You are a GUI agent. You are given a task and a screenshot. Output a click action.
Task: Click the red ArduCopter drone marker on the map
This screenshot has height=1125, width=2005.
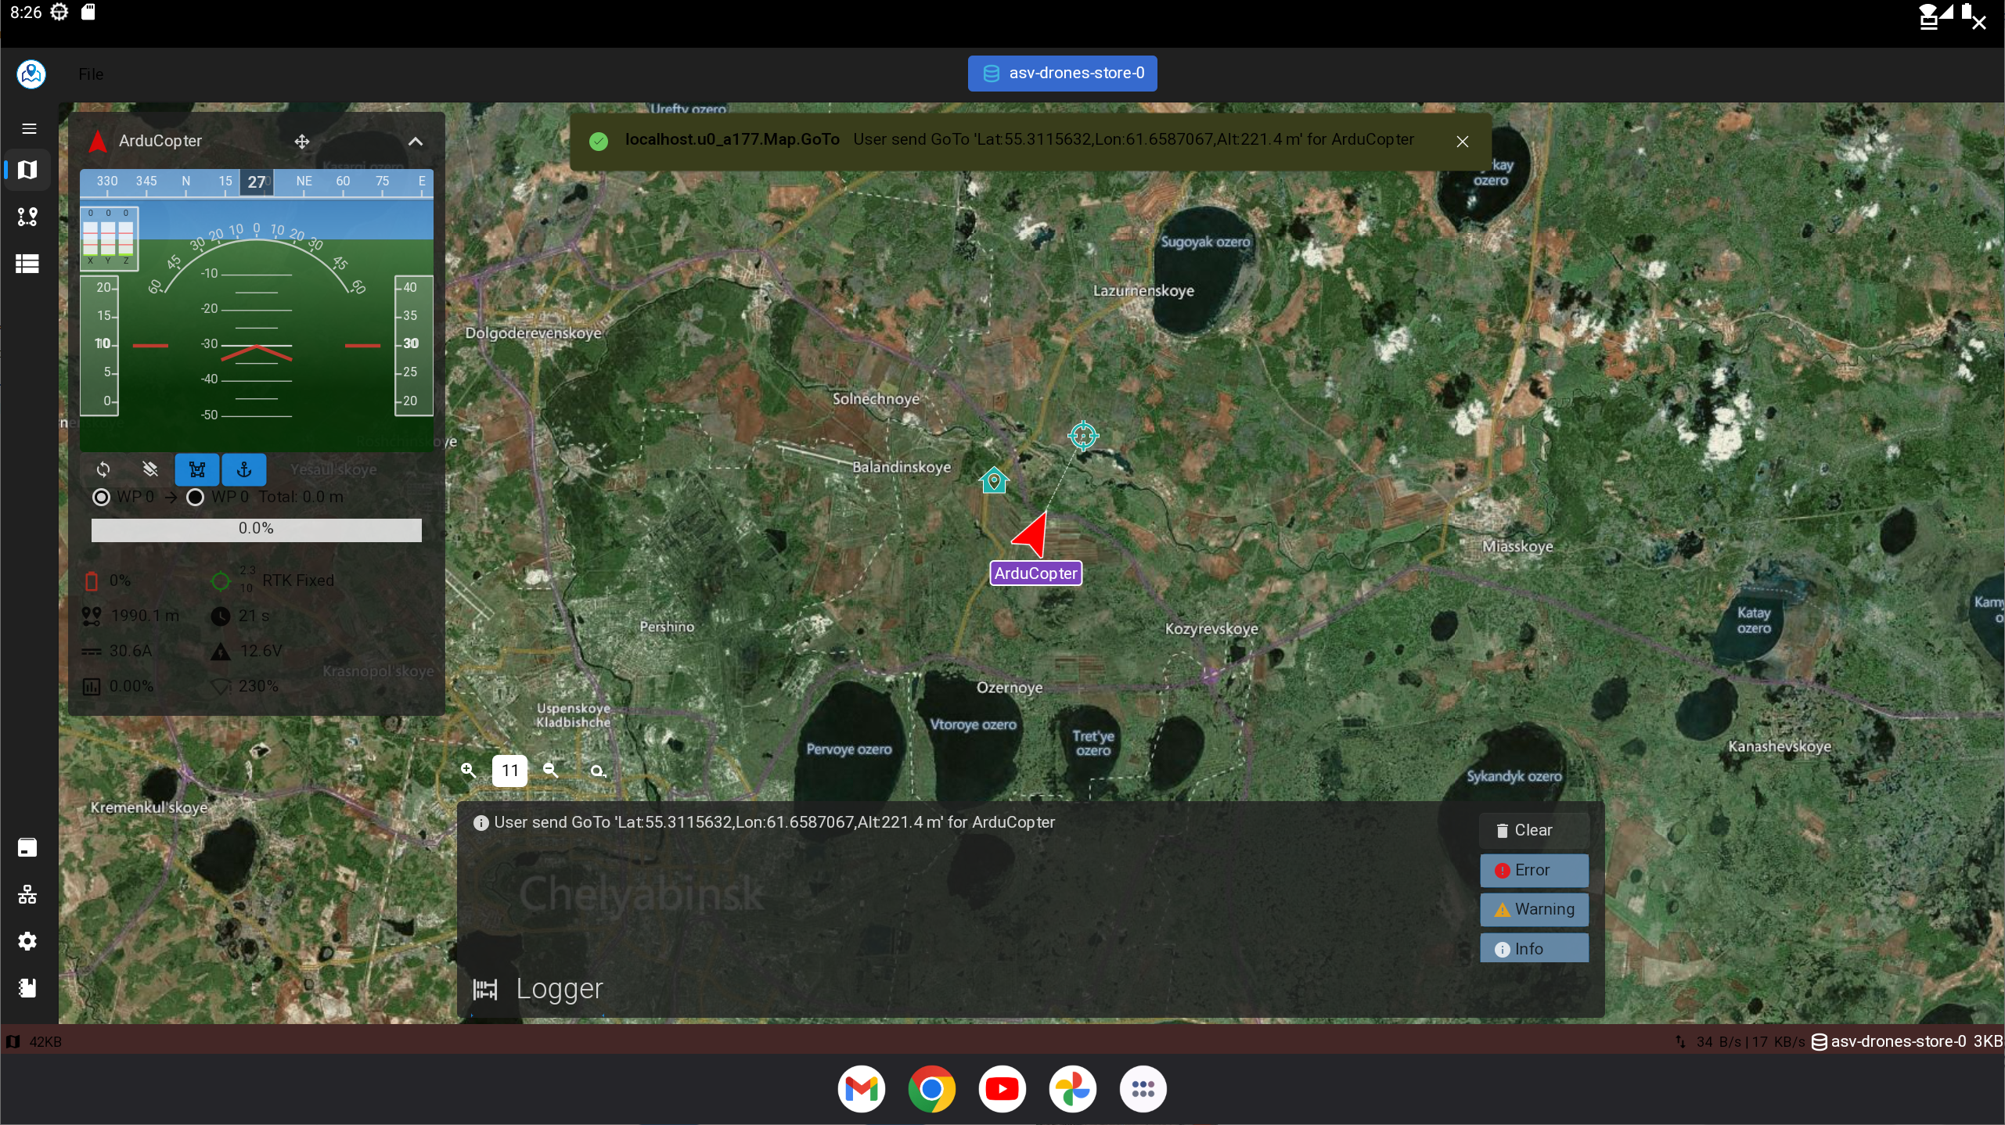point(1031,534)
